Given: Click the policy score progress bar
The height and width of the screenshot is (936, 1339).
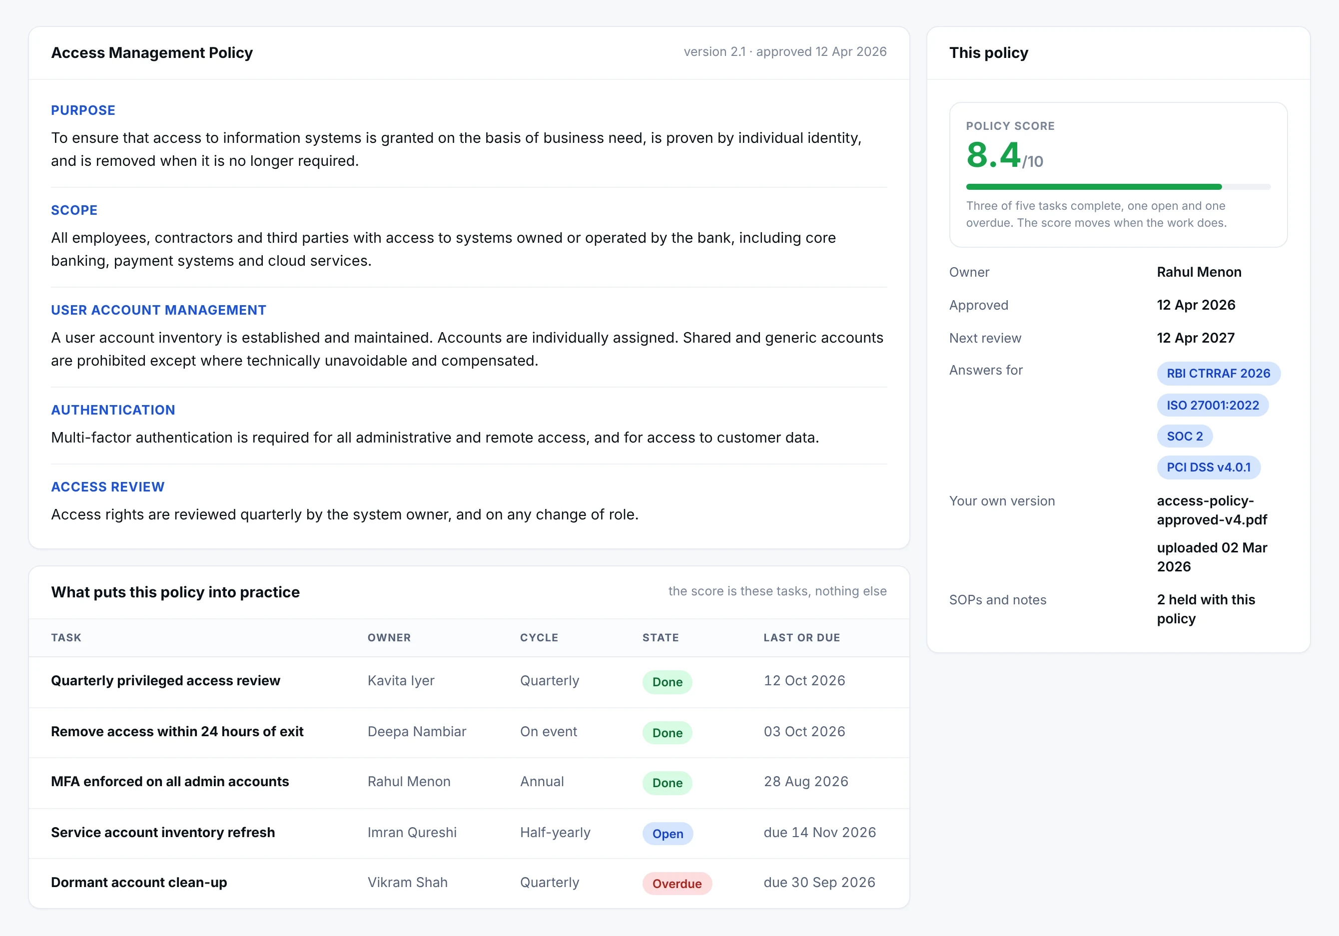Looking at the screenshot, I should click(x=1117, y=187).
